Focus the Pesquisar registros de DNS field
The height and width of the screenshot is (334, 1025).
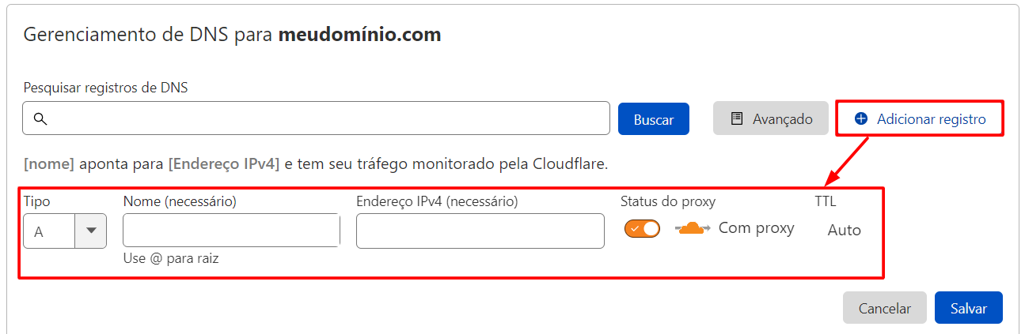325,118
